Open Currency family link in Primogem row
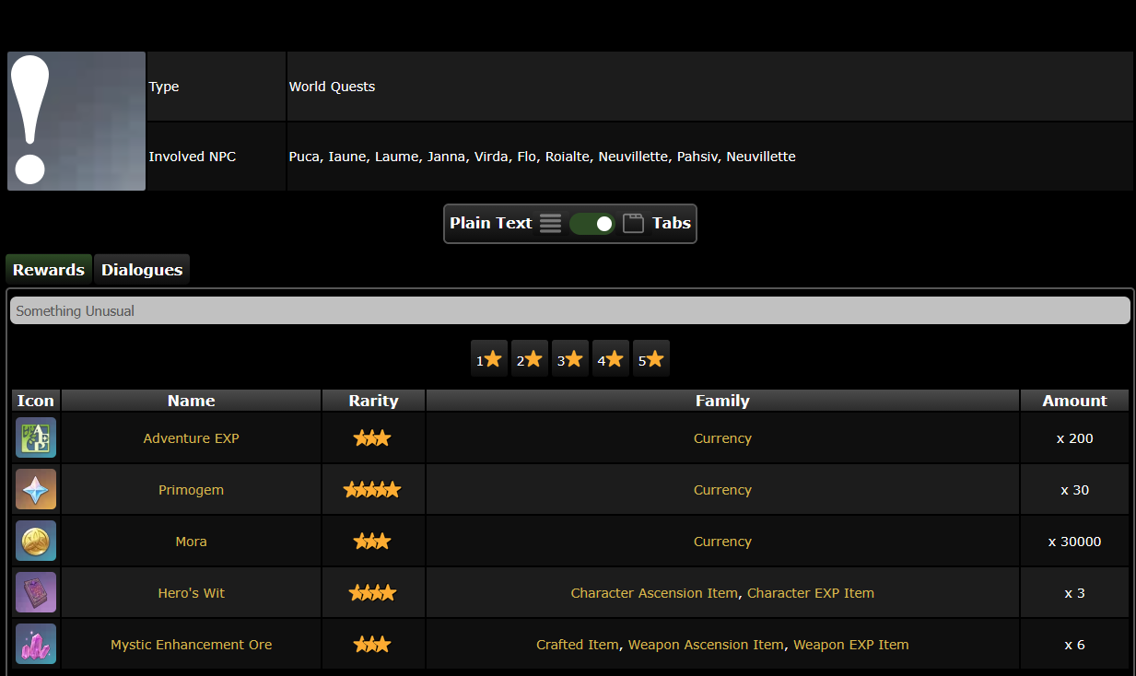This screenshot has width=1136, height=676. pyautogui.click(x=722, y=490)
